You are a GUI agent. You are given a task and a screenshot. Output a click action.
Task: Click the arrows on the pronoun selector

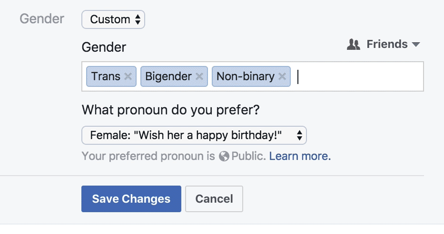pos(299,135)
